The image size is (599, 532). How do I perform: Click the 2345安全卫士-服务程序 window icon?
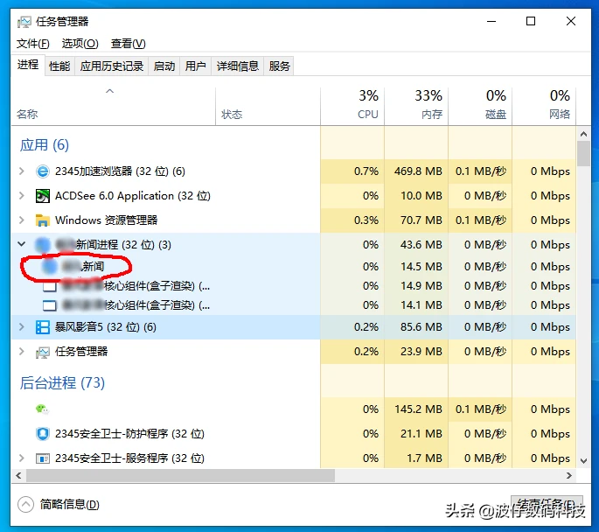click(x=42, y=458)
